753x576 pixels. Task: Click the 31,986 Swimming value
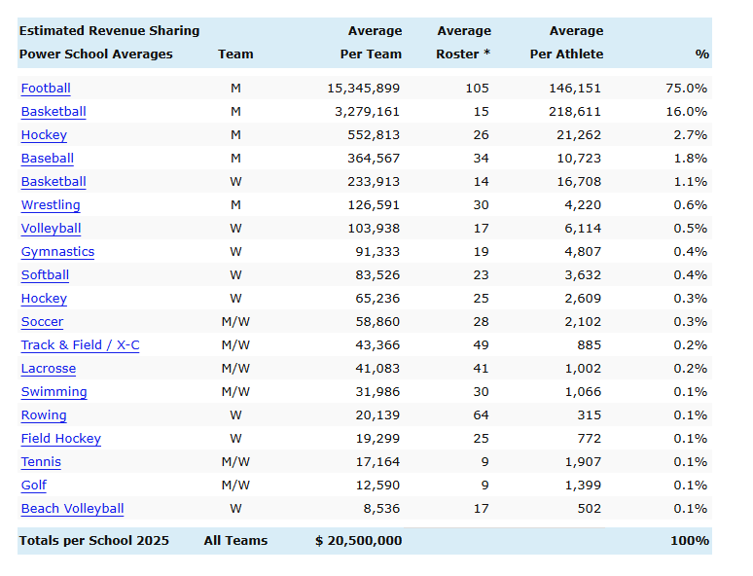point(377,392)
